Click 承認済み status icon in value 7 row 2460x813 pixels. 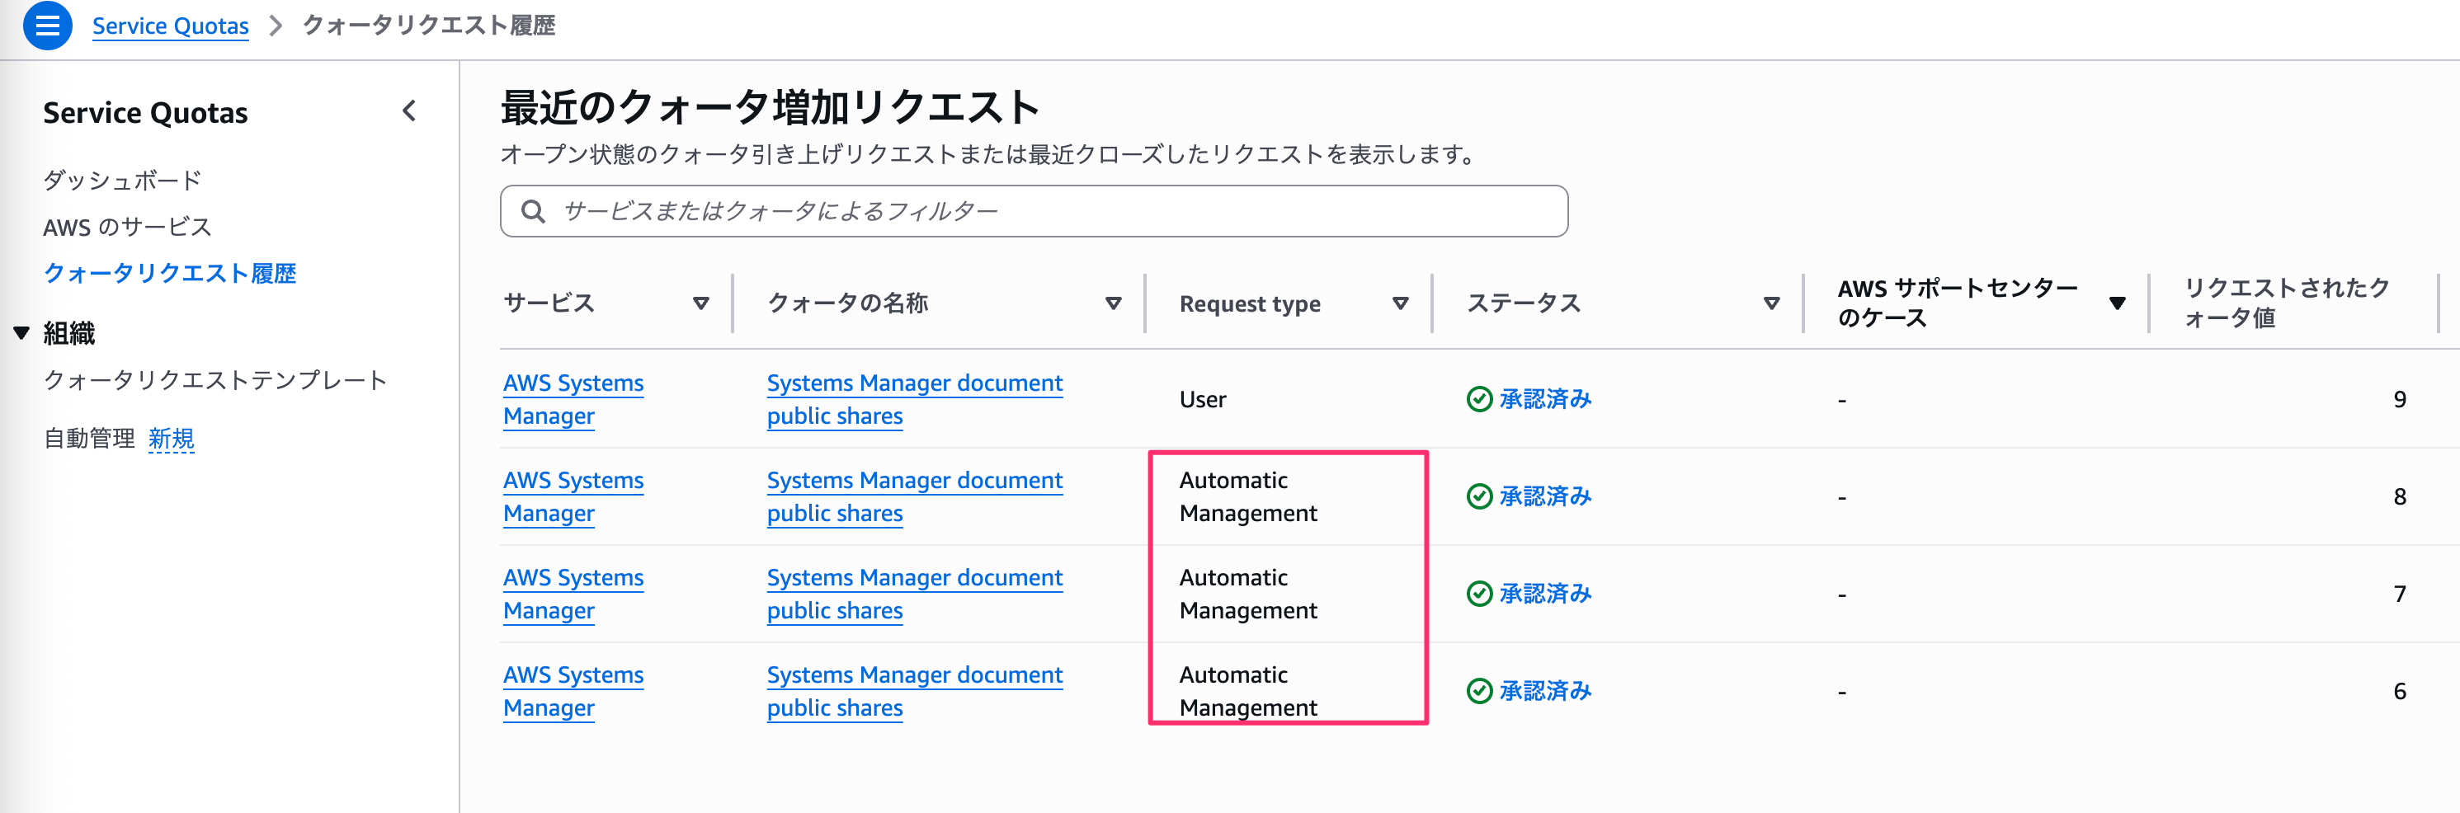(1479, 594)
